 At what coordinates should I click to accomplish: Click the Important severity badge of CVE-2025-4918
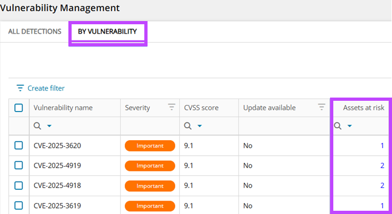(x=150, y=186)
